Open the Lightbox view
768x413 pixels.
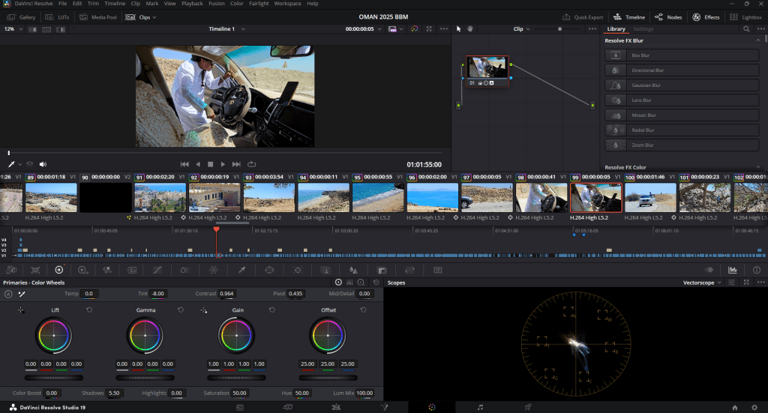click(745, 17)
